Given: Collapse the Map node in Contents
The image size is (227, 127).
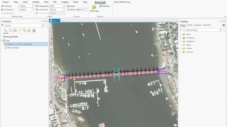Looking at the screenshot, I should click(2, 41).
